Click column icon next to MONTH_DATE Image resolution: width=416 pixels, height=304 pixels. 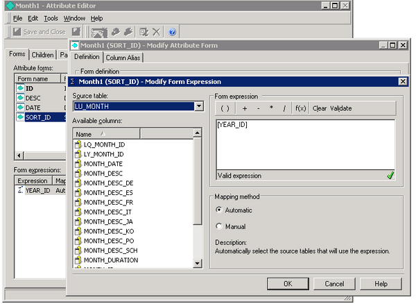click(78, 164)
